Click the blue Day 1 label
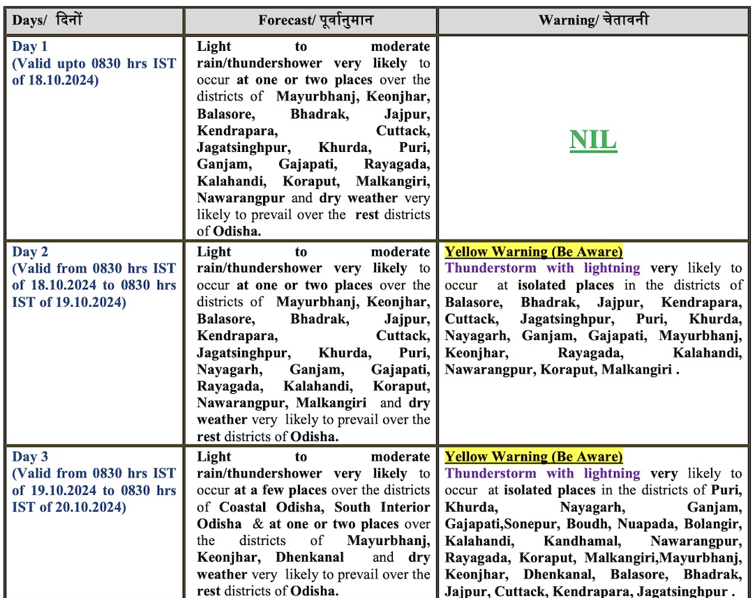Image resolution: width=755 pixels, height=598 pixels. point(30,47)
